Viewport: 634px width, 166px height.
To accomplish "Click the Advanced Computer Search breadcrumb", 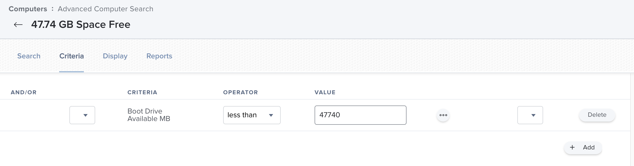I will [105, 9].
